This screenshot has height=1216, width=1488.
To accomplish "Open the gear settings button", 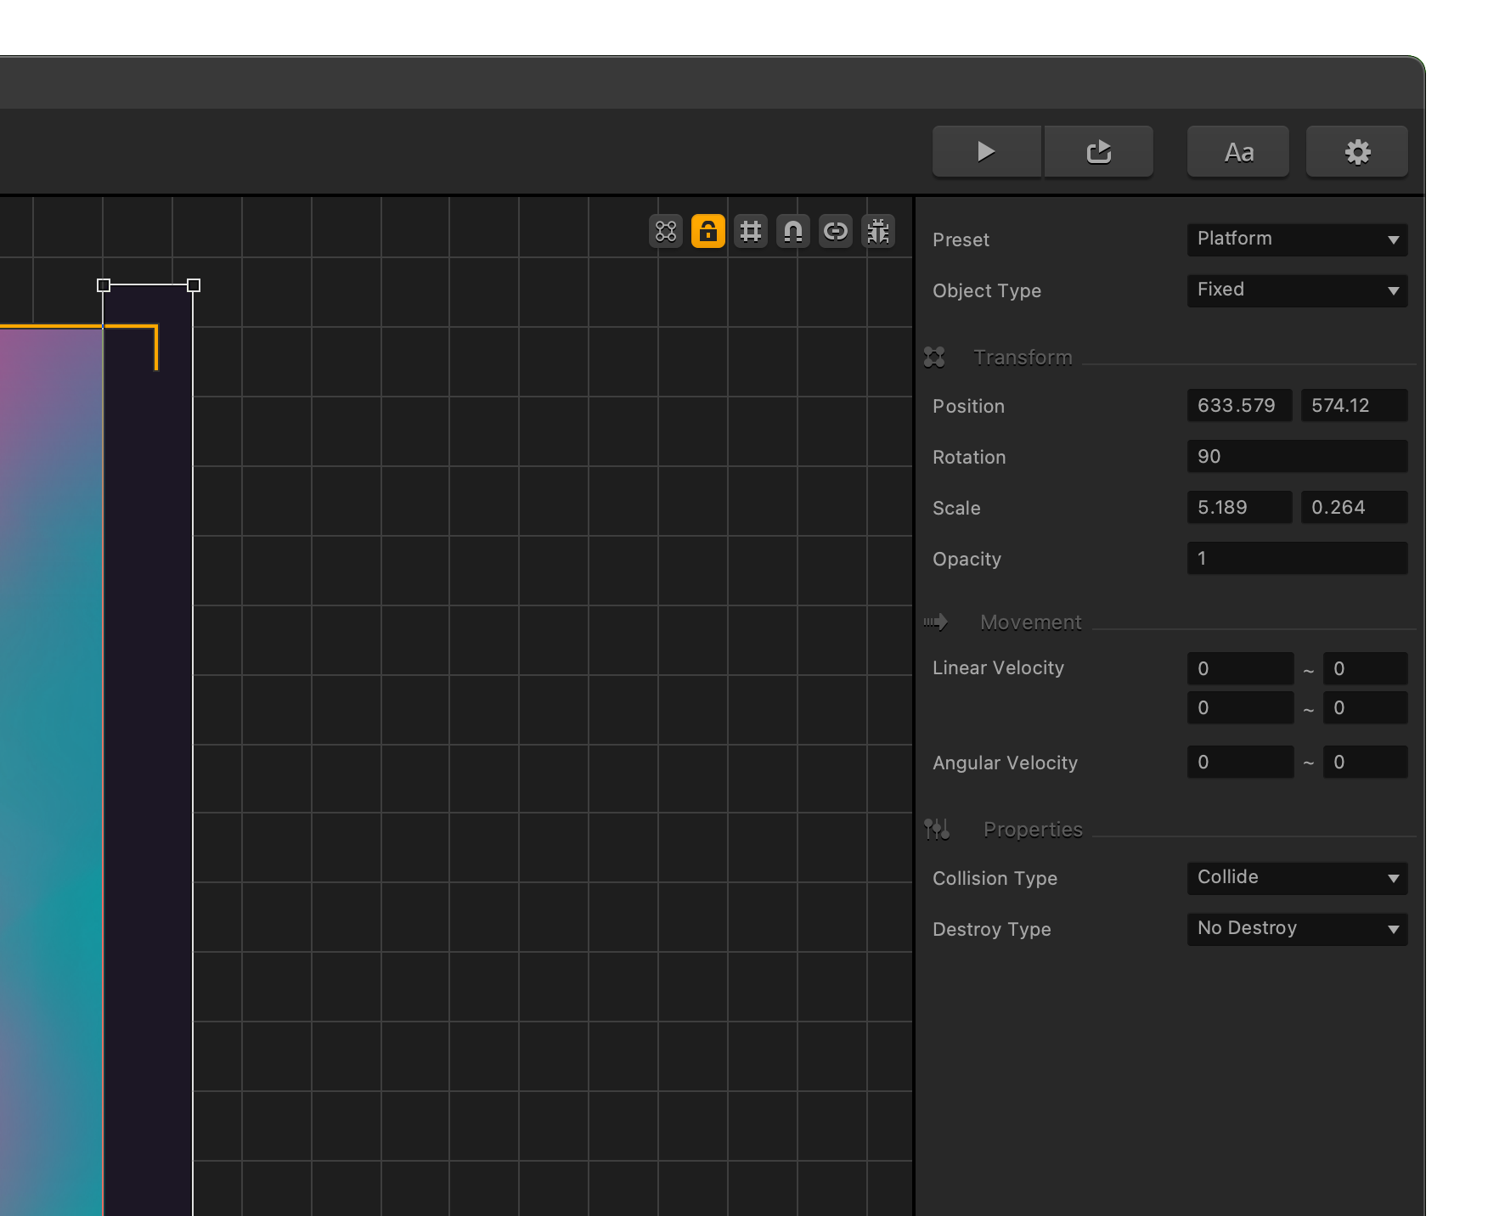I will pyautogui.click(x=1357, y=152).
